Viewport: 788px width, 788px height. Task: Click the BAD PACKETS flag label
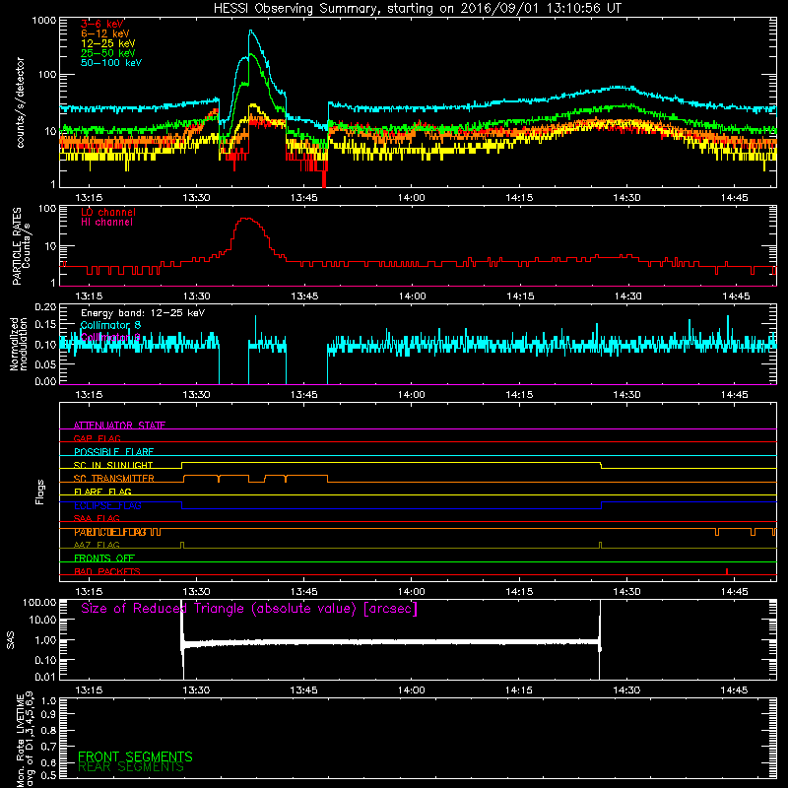[x=107, y=571]
